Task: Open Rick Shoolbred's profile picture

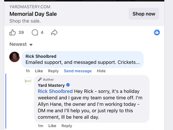Action: 15,57
